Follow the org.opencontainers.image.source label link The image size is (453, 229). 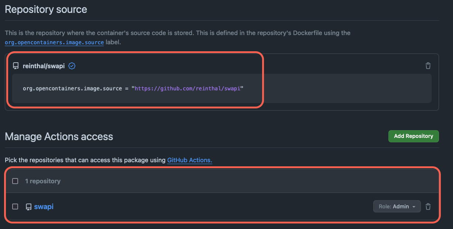click(x=54, y=42)
